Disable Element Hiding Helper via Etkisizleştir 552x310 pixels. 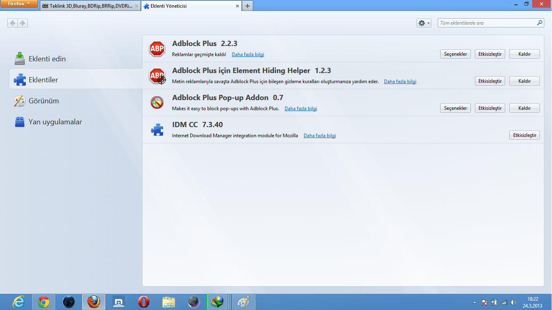pos(490,81)
